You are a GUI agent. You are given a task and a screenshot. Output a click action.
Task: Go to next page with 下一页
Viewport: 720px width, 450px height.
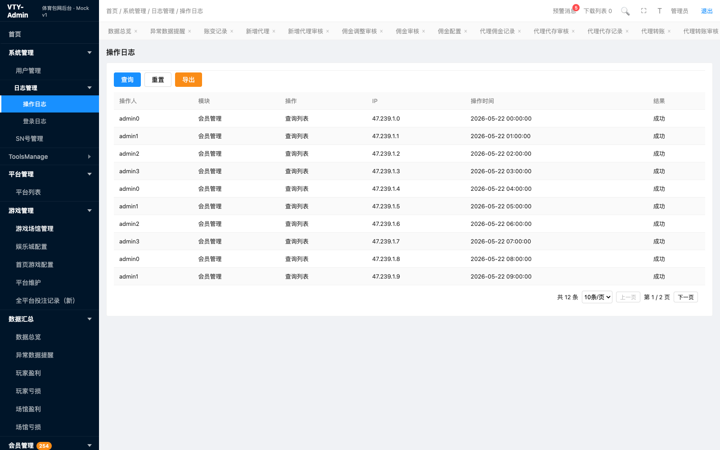click(686, 297)
